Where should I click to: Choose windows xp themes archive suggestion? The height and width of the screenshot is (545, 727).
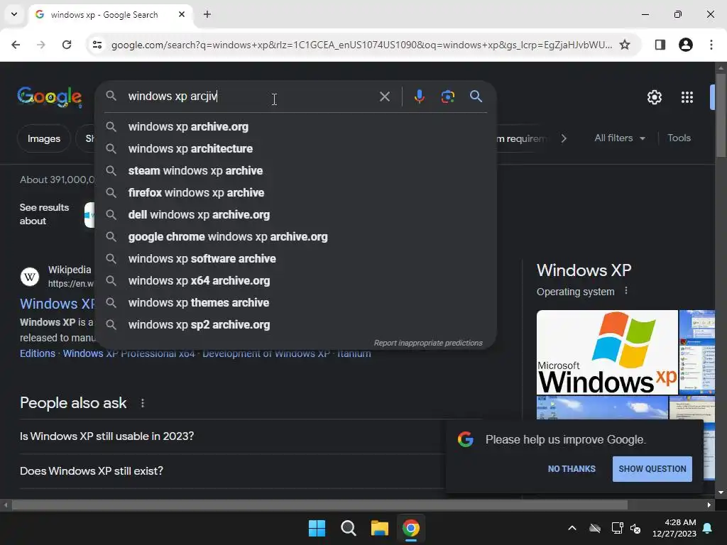pos(296,302)
